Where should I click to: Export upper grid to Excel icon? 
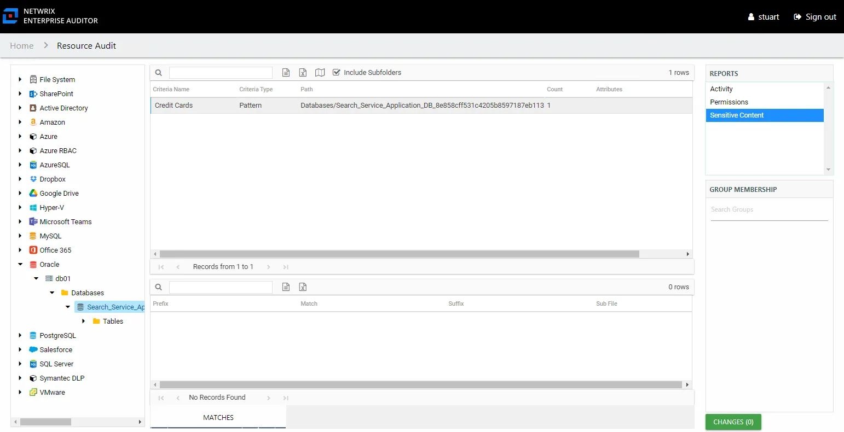click(303, 72)
